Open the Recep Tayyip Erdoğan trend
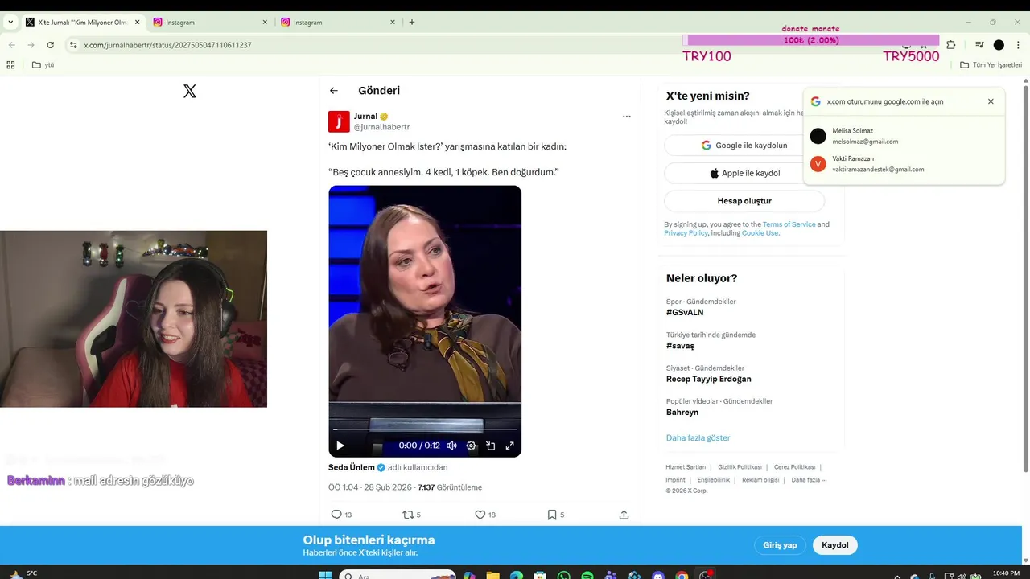 click(x=708, y=379)
